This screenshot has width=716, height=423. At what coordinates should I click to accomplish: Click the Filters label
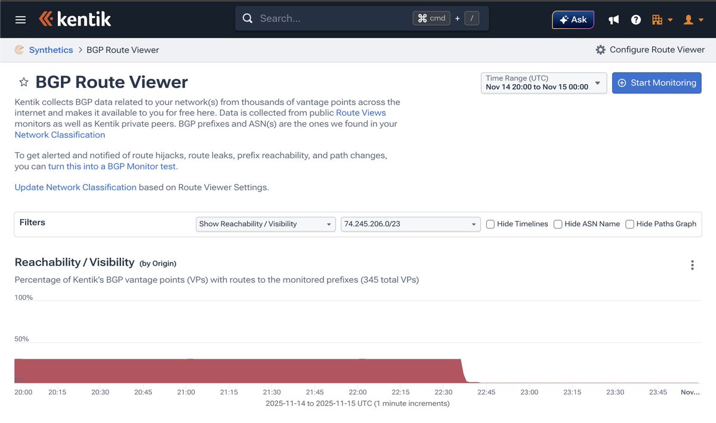pos(32,223)
